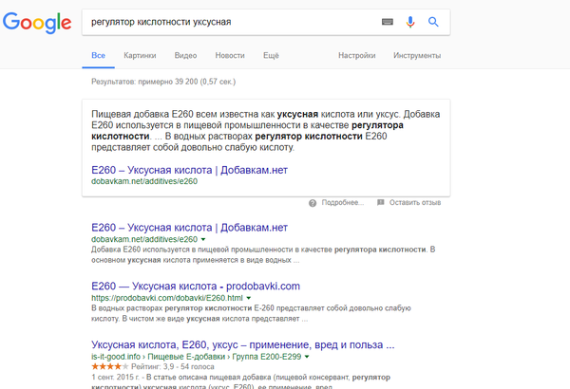Switch to the Видео tab
Image resolution: width=570 pixels, height=389 pixels.
tap(186, 57)
